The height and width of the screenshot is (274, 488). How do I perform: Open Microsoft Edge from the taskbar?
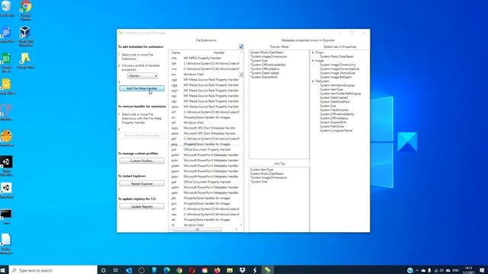point(167,270)
